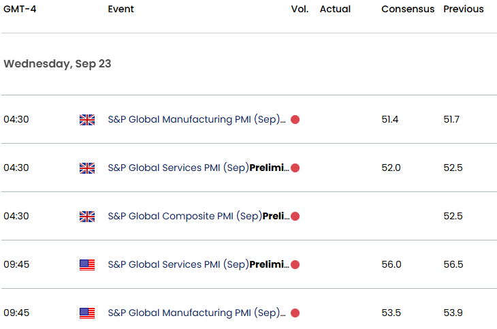Click 09:45 time of US Services PMI

pyautogui.click(x=16, y=264)
